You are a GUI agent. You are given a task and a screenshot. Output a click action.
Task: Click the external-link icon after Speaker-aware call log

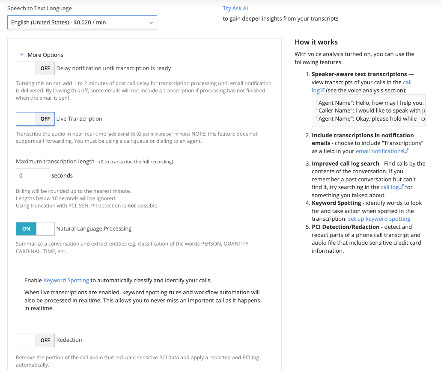pos(322,90)
